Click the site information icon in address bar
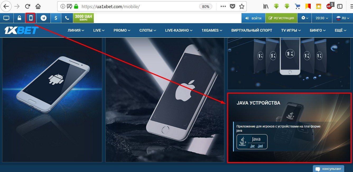Image resolution: width=353 pixels, height=172 pixels. click(63, 6)
